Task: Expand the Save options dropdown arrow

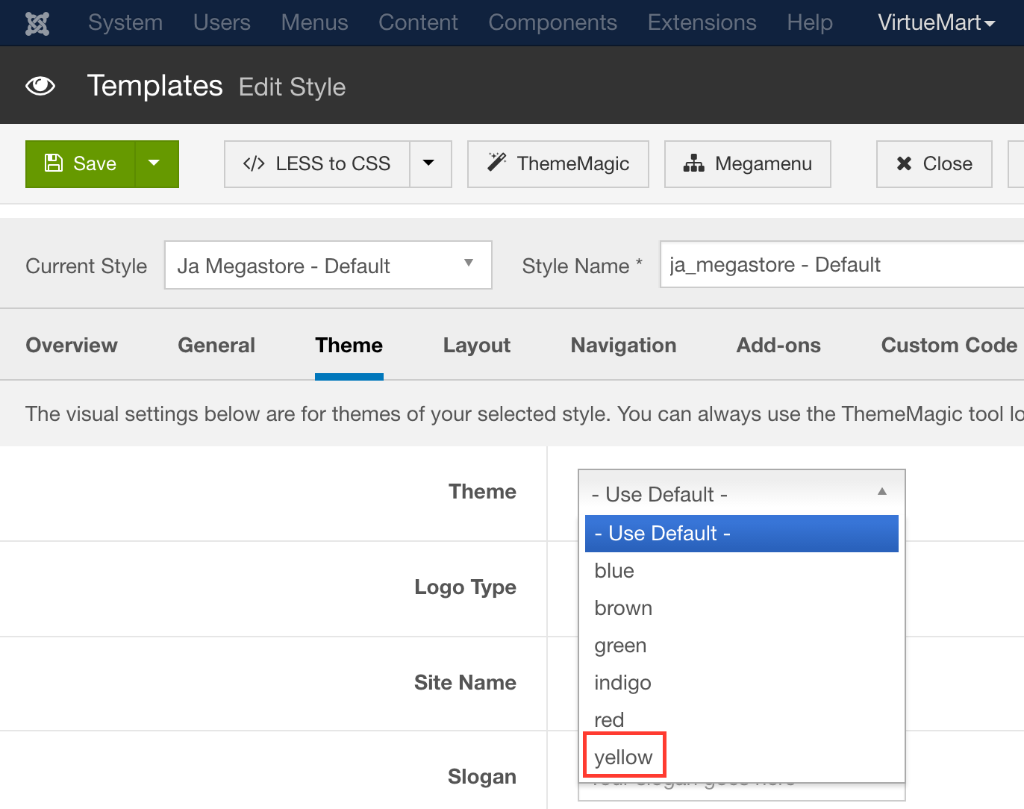Action: tap(154, 163)
